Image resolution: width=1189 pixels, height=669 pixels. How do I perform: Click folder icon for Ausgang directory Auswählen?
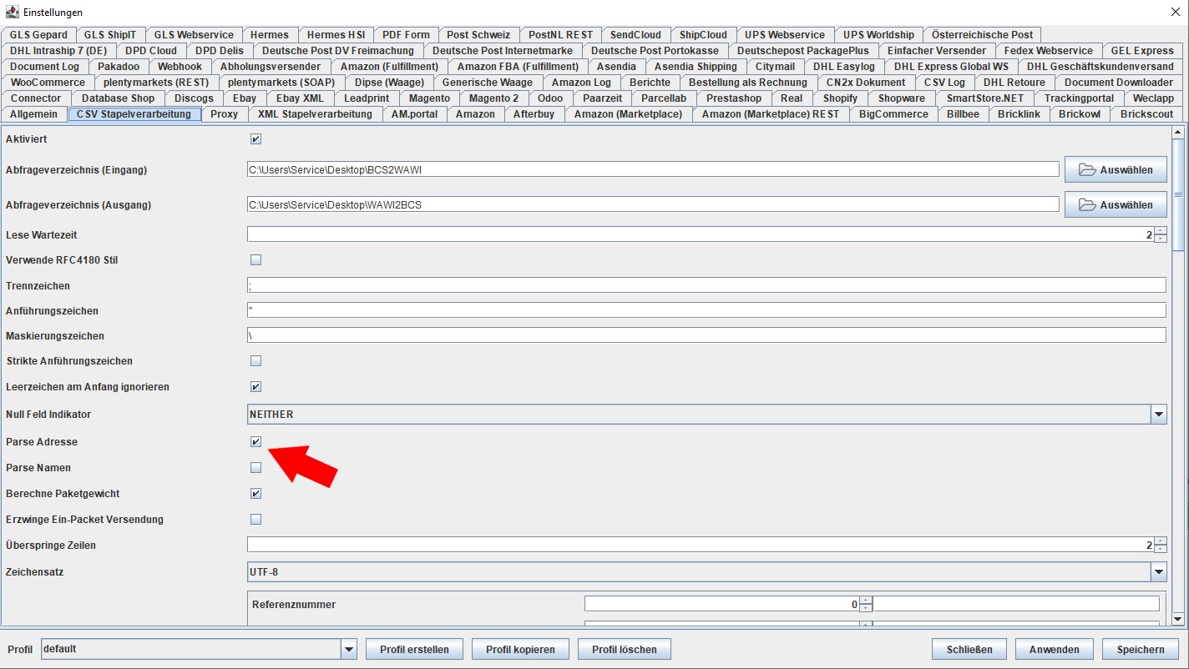coord(1086,204)
